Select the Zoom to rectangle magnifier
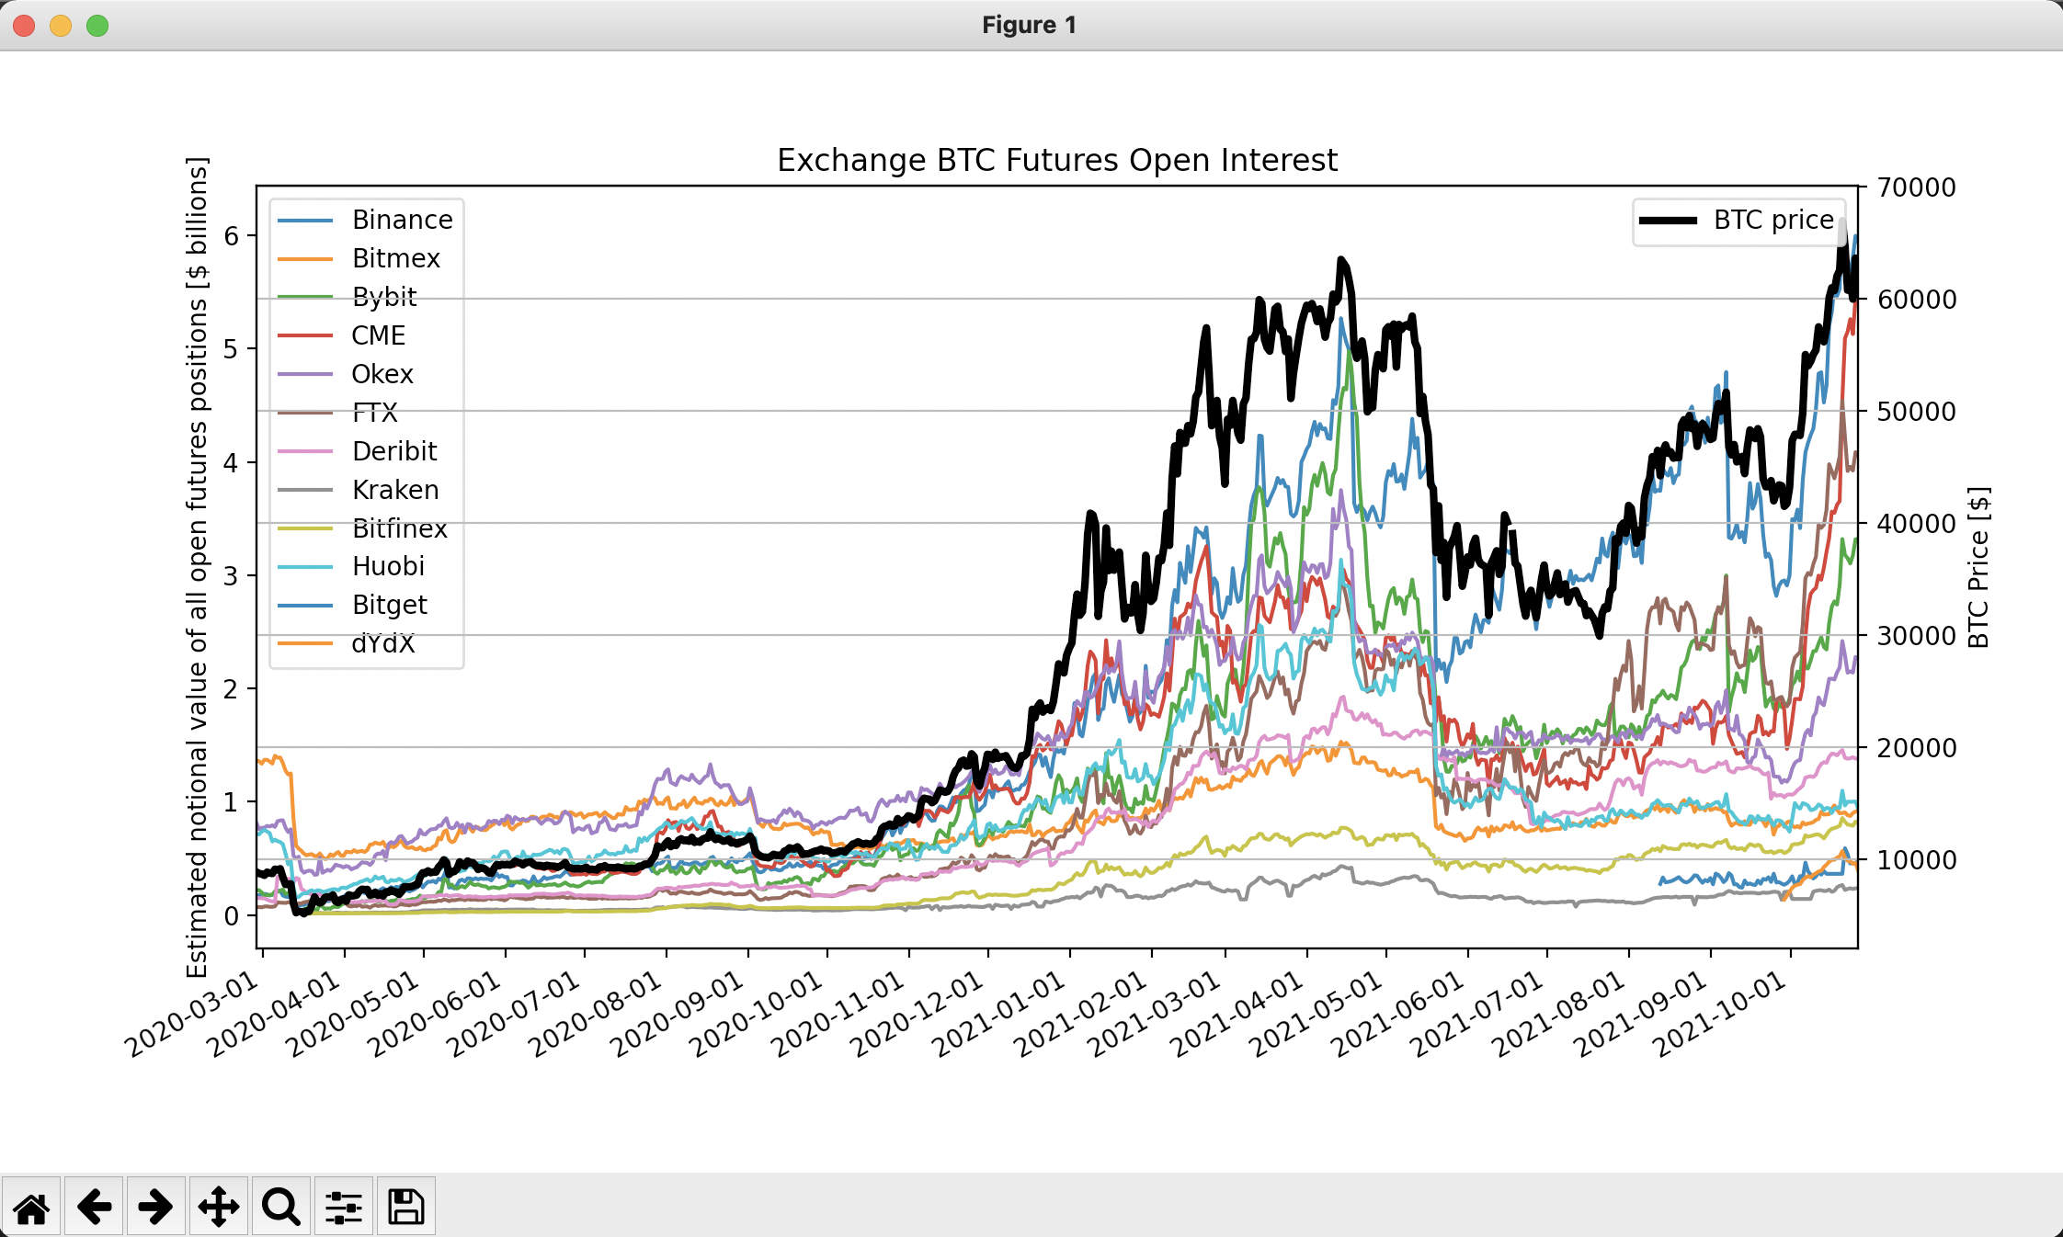Image resolution: width=2063 pixels, height=1237 pixels. tap(281, 1207)
